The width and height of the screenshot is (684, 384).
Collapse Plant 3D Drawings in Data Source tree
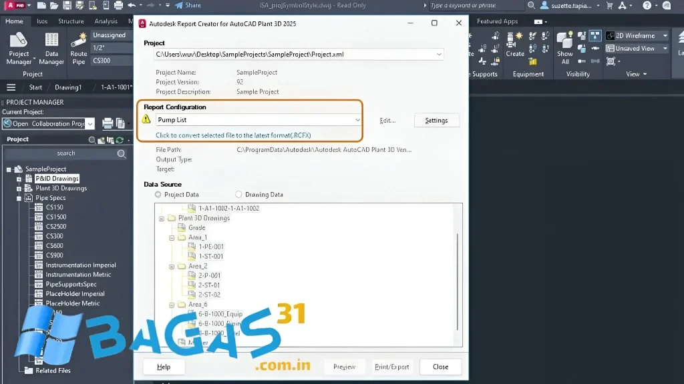click(162, 219)
